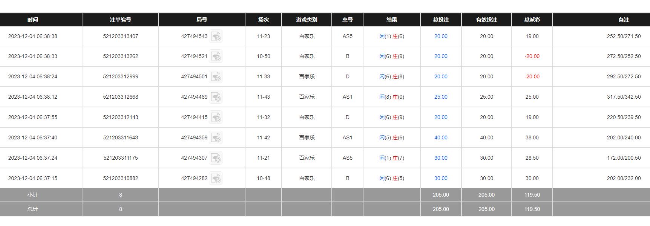View replay icon for round 427494282

point(216,179)
